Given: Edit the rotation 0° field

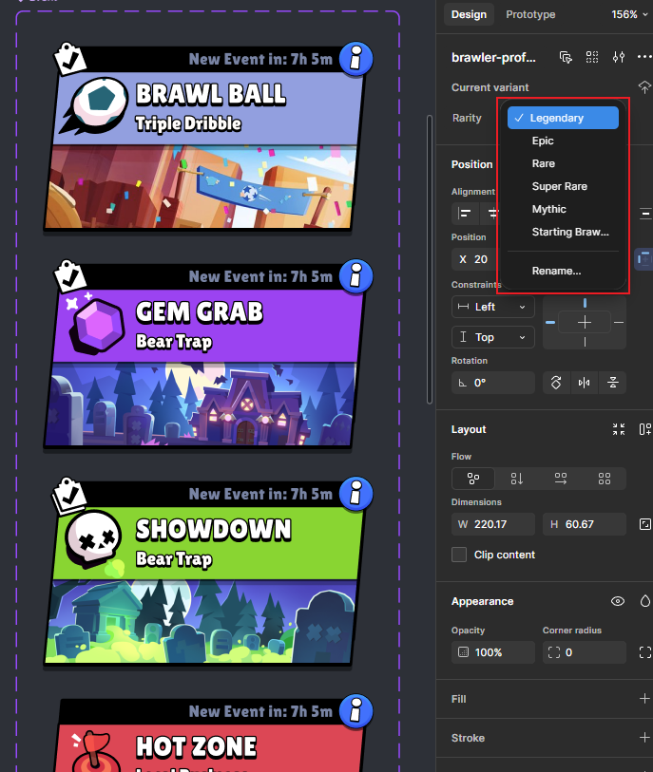Looking at the screenshot, I should click(492, 383).
